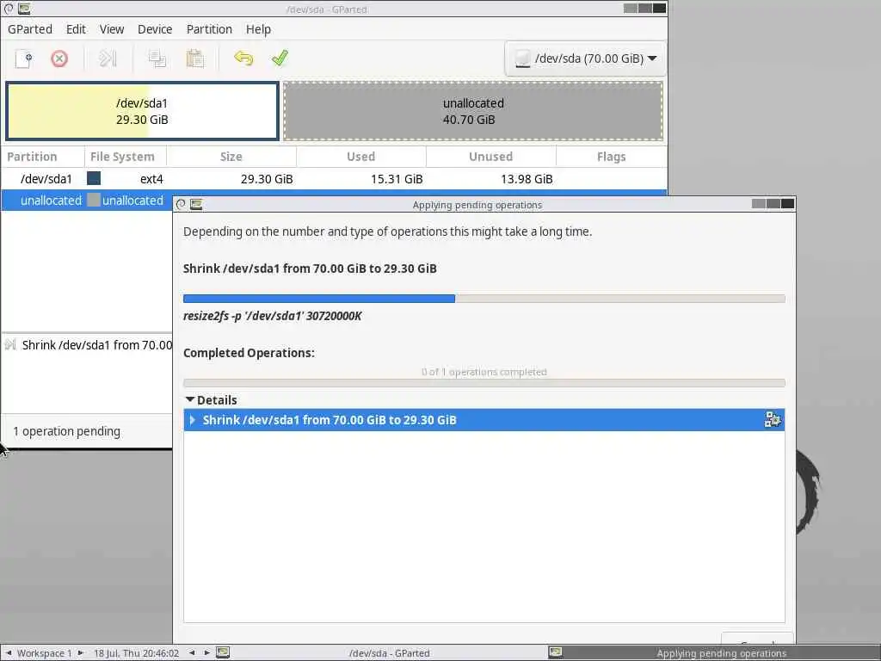Open the /dev/sda (70.00 GiB) device dropdown
This screenshot has height=661, width=881.
(x=585, y=59)
